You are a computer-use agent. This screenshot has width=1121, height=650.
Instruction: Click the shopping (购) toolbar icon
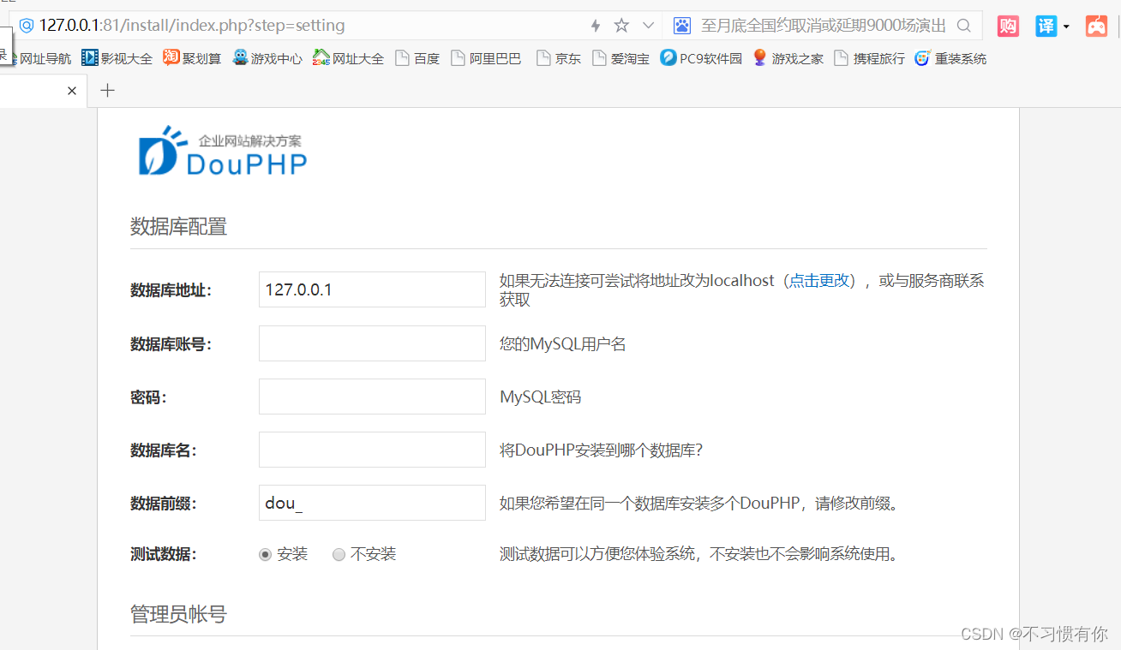[x=1008, y=26]
